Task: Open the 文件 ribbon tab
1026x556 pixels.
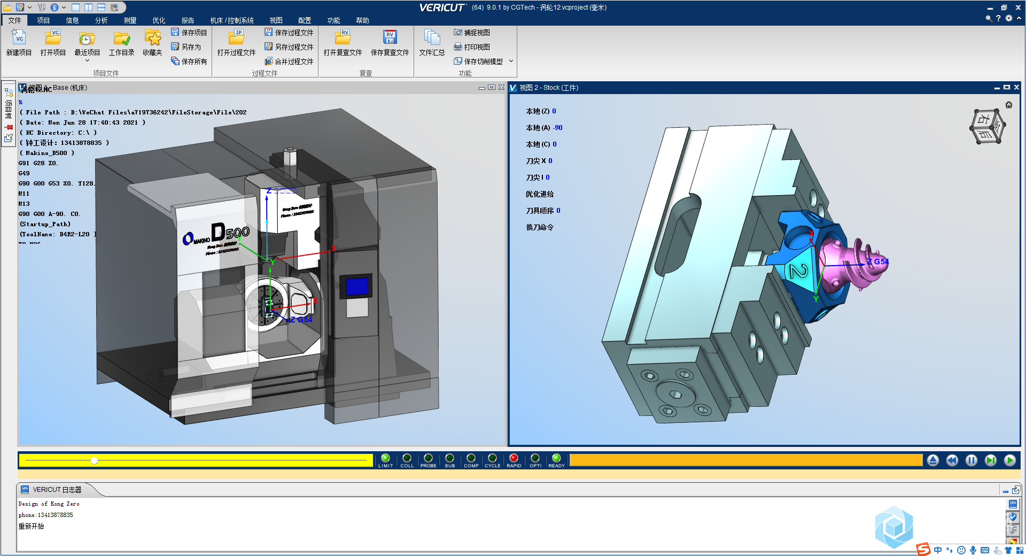Action: [x=14, y=20]
